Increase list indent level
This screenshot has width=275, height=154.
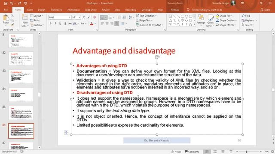[x=124, y=17]
